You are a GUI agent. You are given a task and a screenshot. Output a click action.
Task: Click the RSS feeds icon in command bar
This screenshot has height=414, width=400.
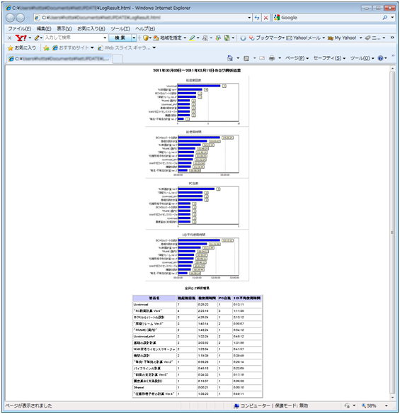click(x=246, y=58)
